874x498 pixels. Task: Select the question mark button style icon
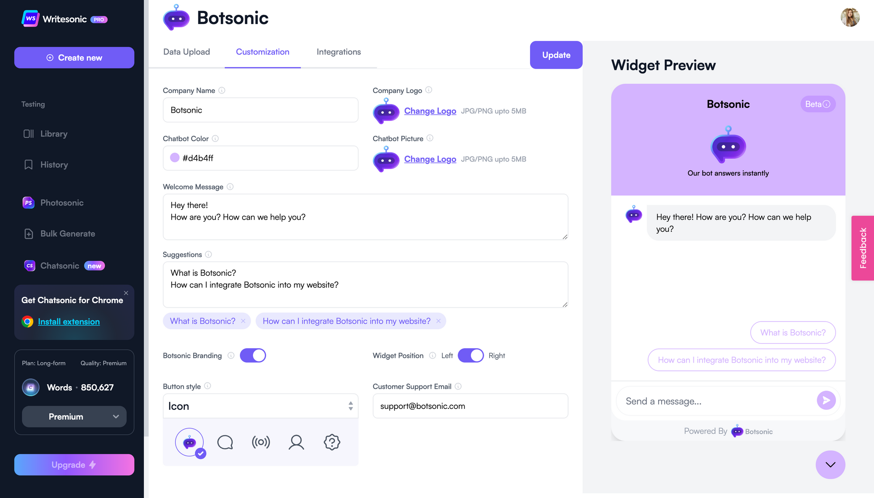[332, 441]
